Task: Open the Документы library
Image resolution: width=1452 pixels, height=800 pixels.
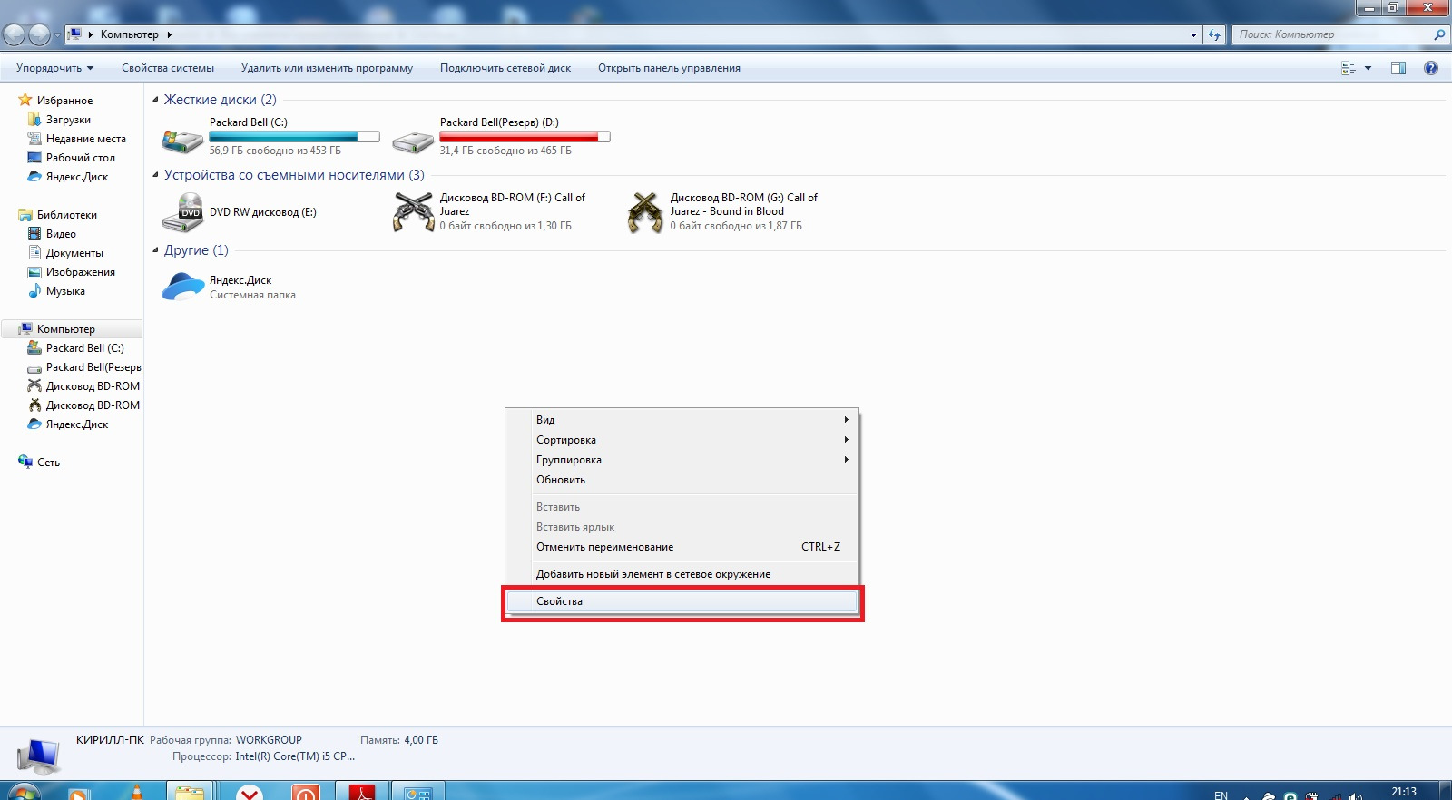Action: (74, 253)
